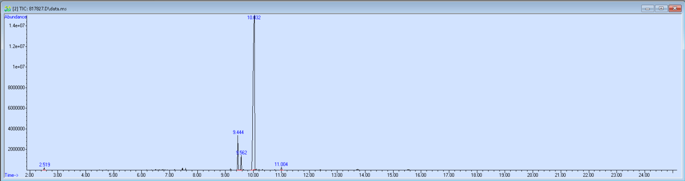Viewport: 685px width, 181px height.
Task: Click the 15.00 time axis label
Action: pos(393,175)
